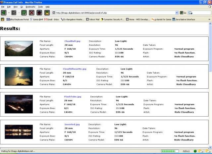Click the Adblock status bar button
212x154 pixels.
(x=186, y=151)
